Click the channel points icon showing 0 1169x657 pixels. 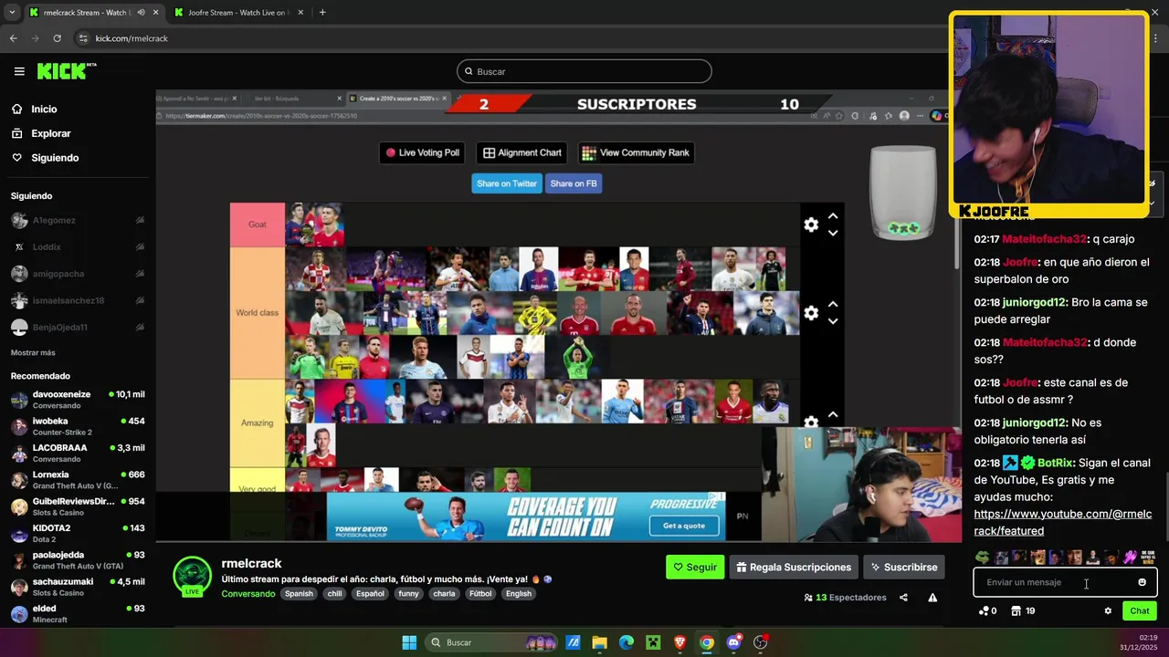point(987,610)
